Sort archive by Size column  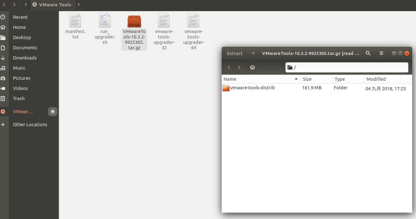[317, 79]
